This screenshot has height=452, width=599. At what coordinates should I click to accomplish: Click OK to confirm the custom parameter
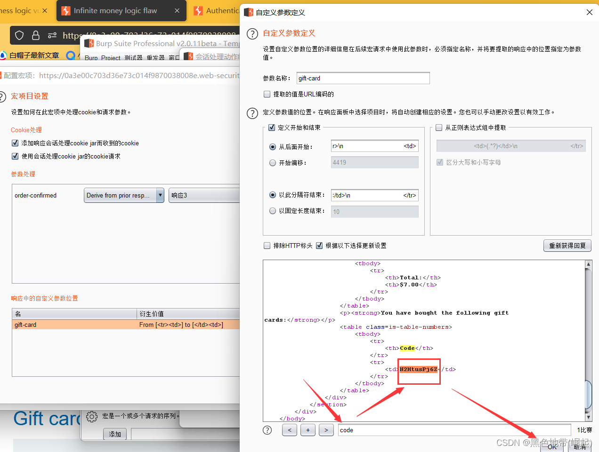point(552,447)
